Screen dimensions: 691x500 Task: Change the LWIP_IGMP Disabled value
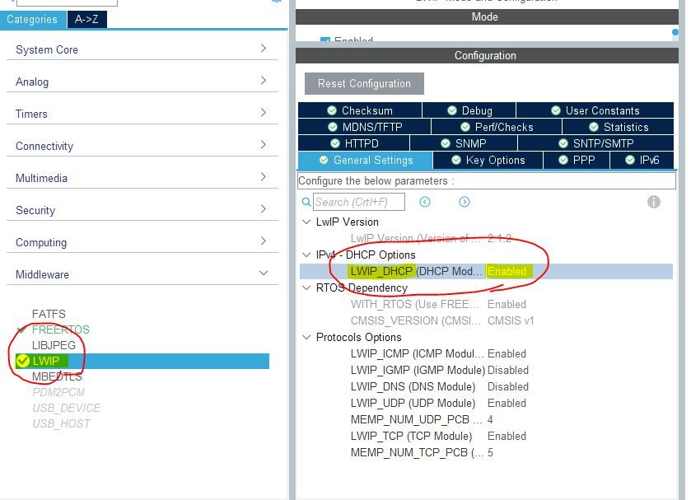pyautogui.click(x=508, y=370)
